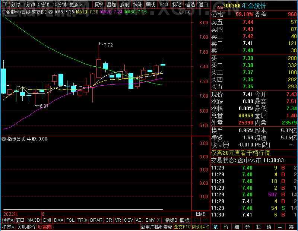298x231 pixels.
Task: Switch to the 分时 intraday view
Action: pyautogui.click(x=15, y=4)
